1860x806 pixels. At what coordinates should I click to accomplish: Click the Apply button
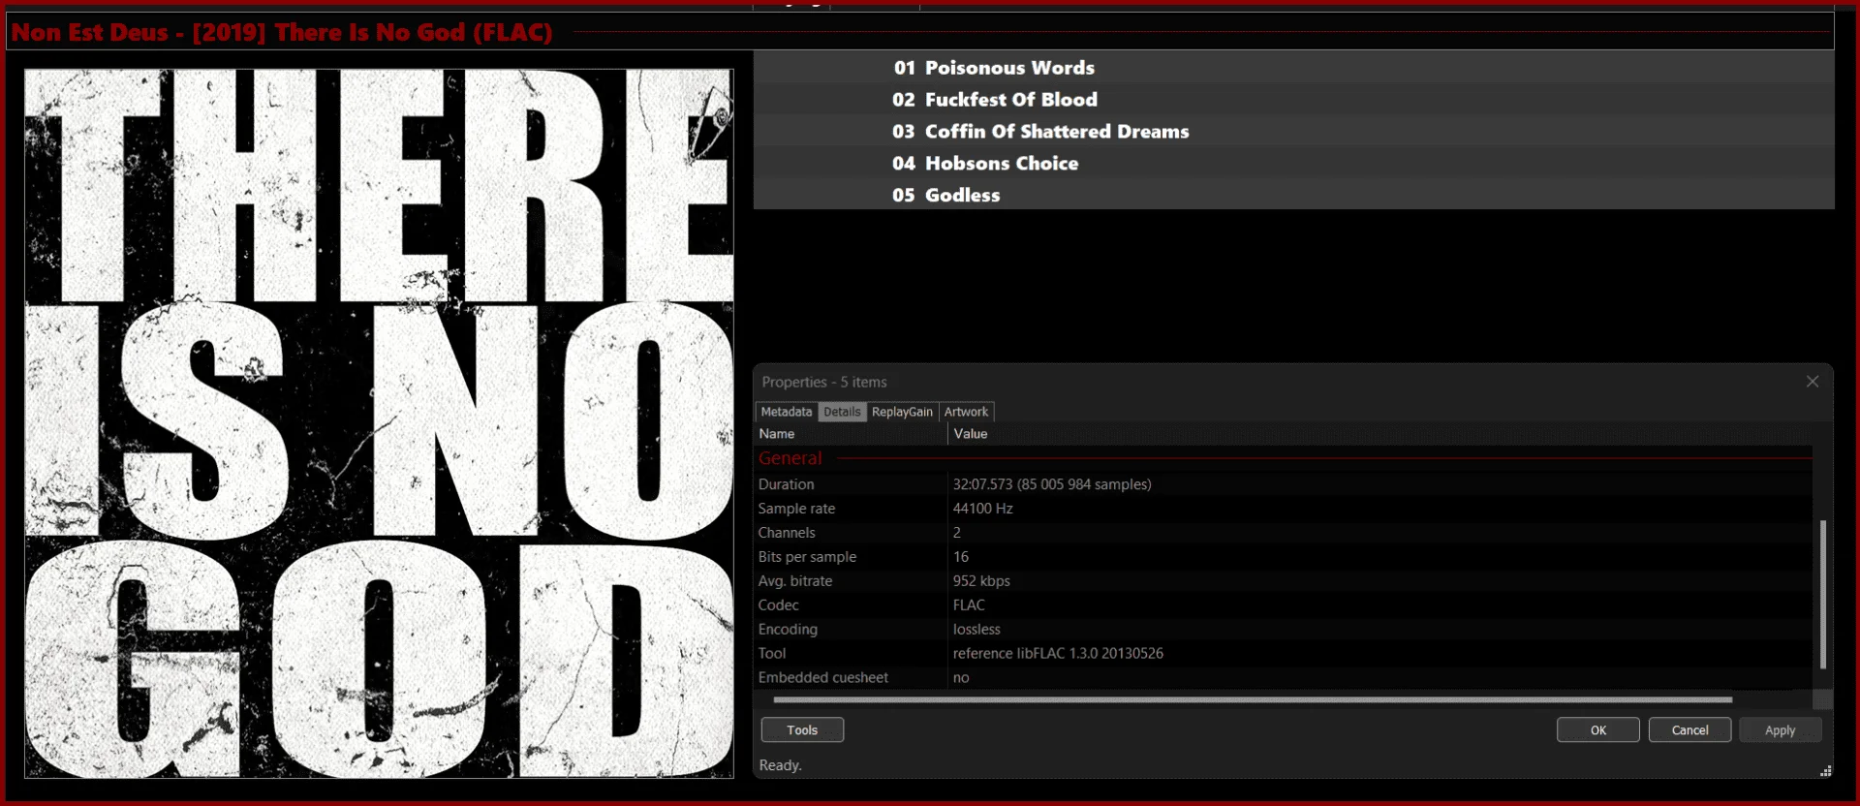(1780, 730)
